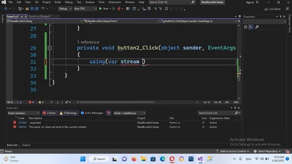Open the Any CPU platform dropdown

click(x=85, y=9)
